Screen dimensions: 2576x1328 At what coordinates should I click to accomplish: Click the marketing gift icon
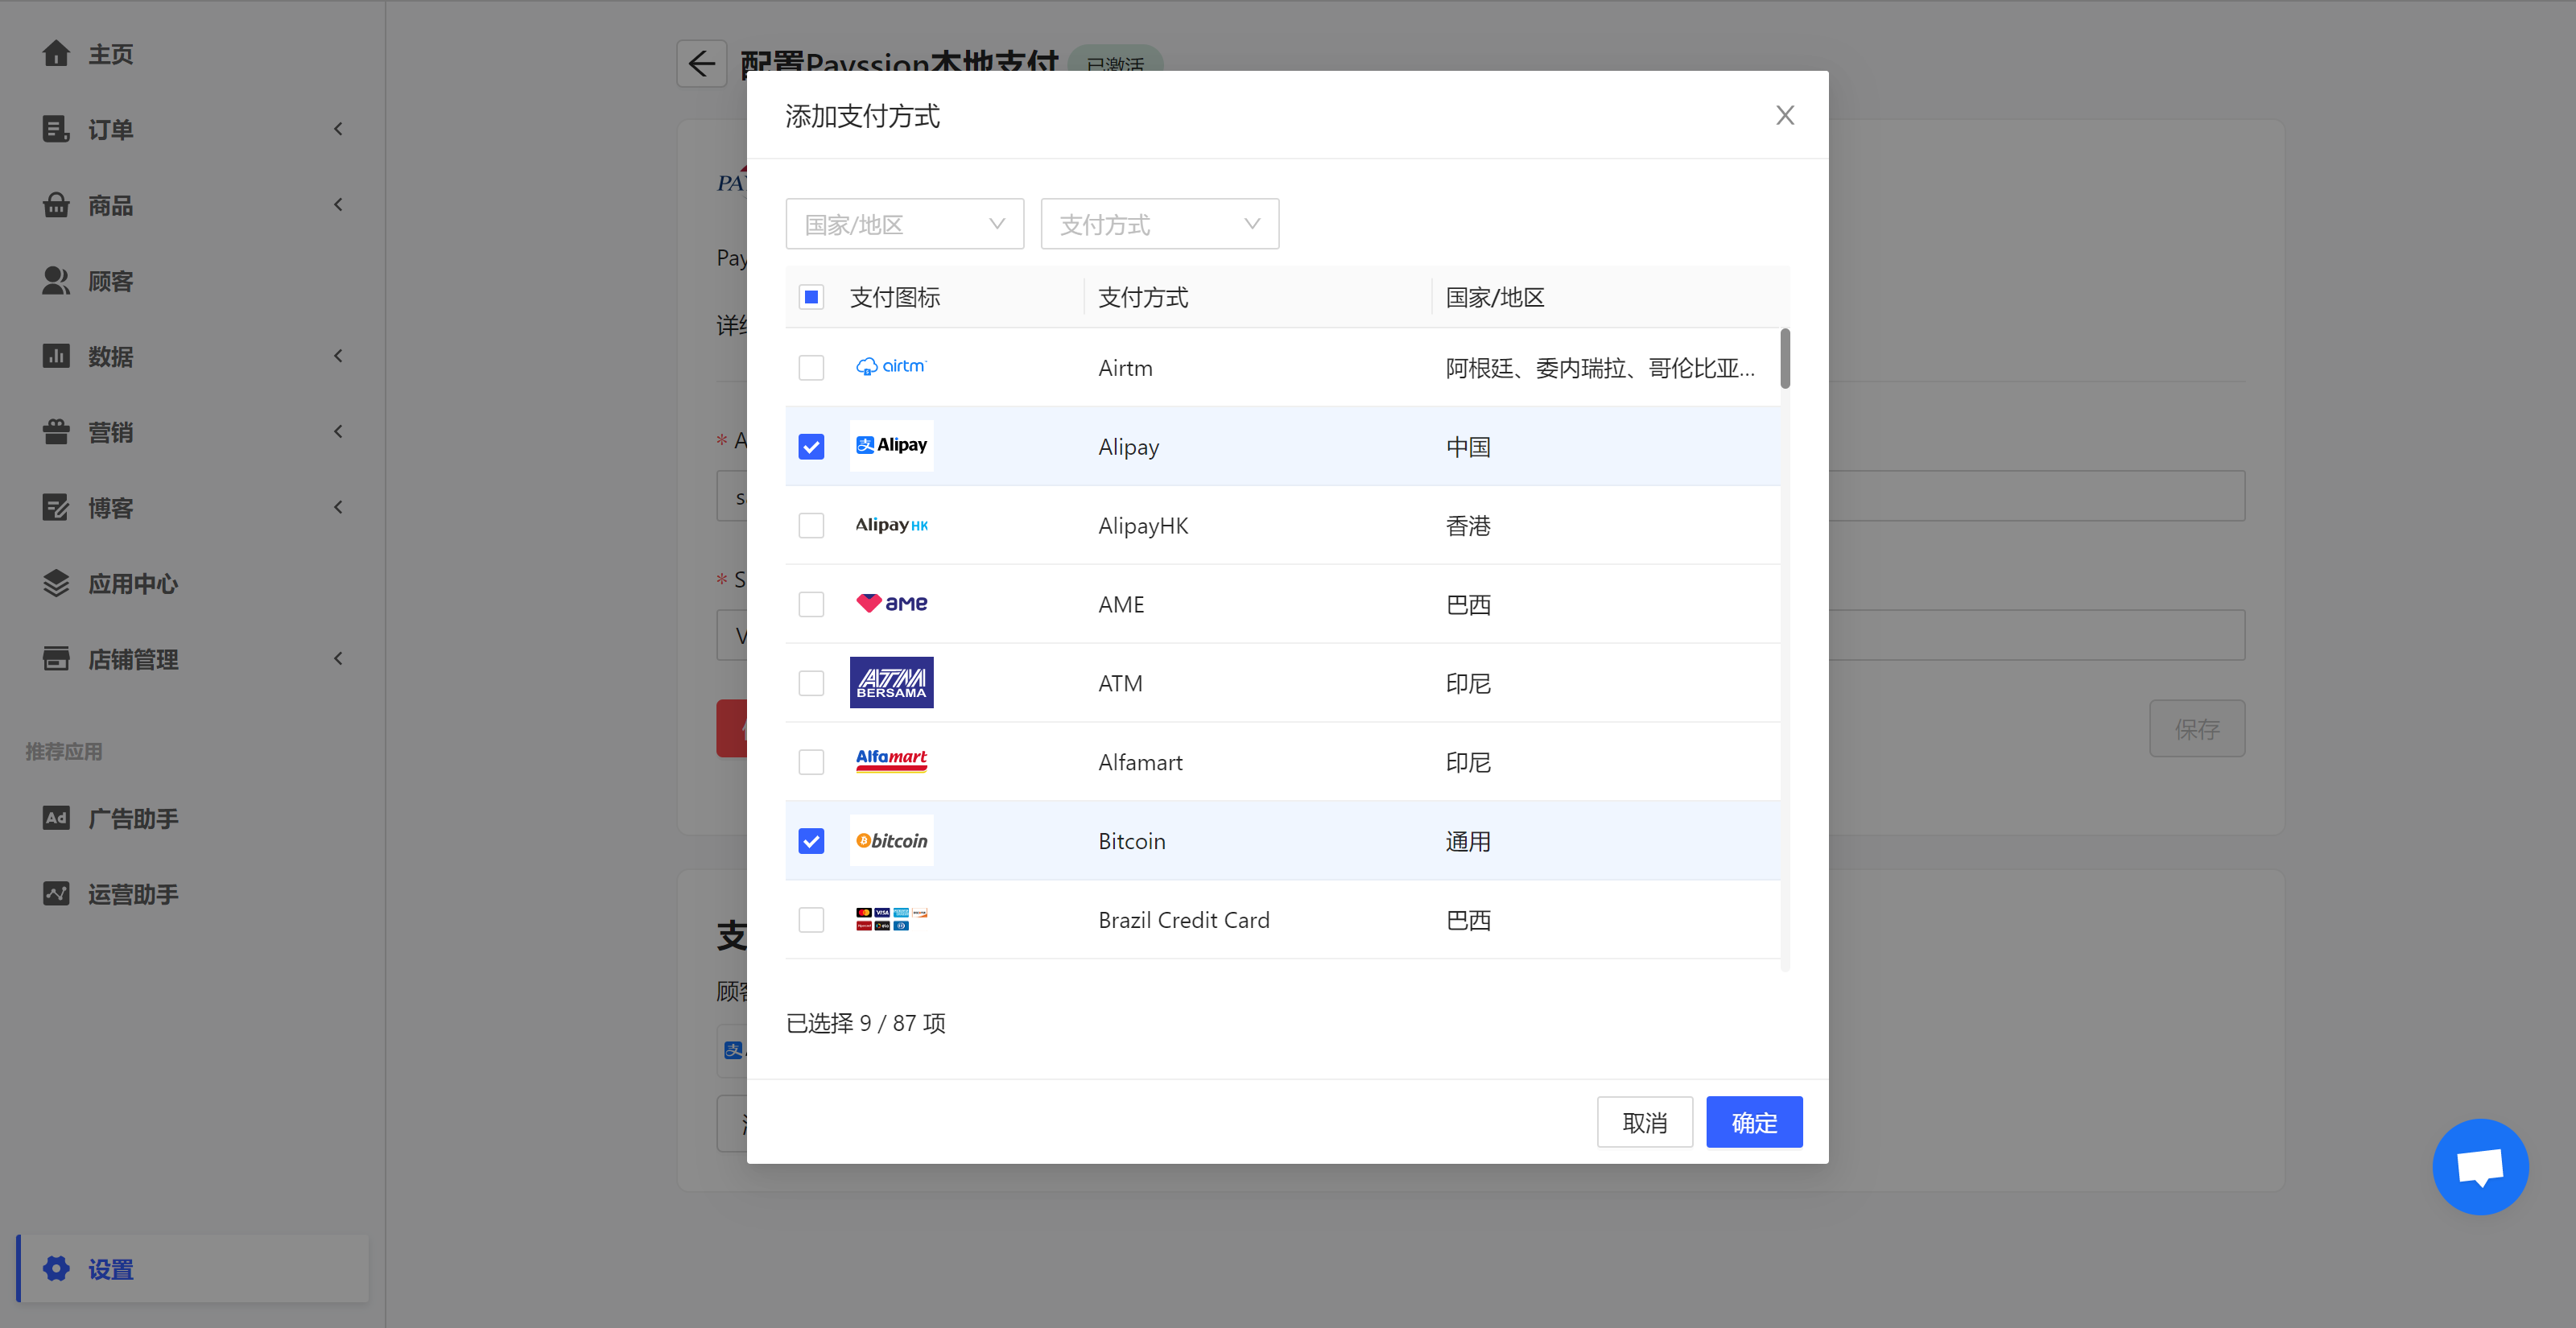(56, 432)
